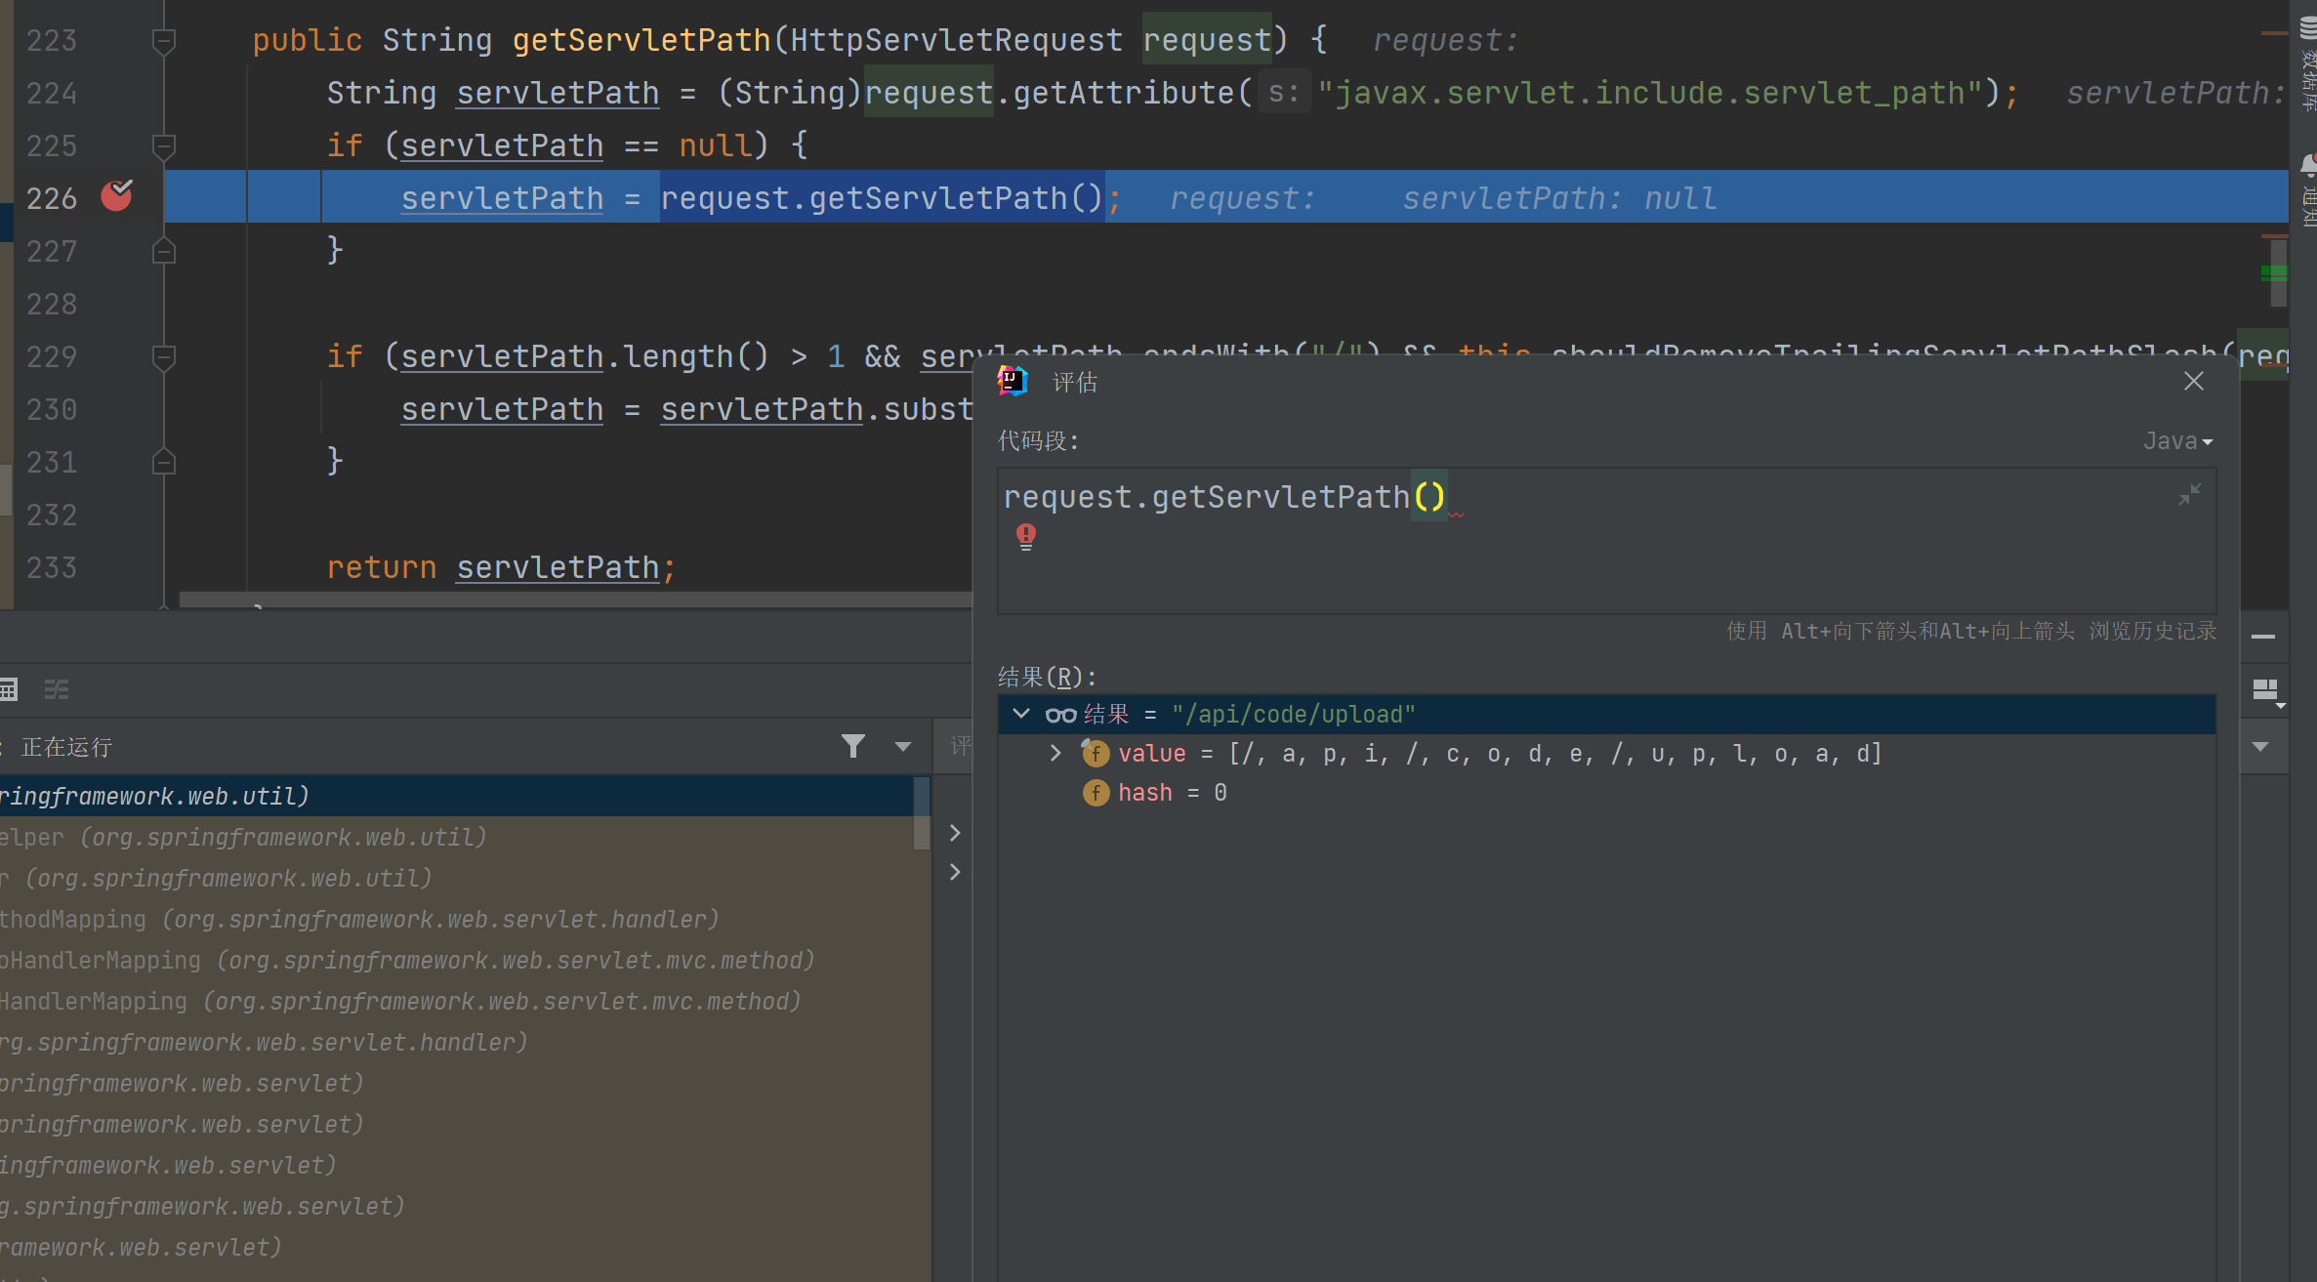Viewport: 2317px width, 1282px height.
Task: Click the layout settings icon at right
Action: [x=2265, y=691]
